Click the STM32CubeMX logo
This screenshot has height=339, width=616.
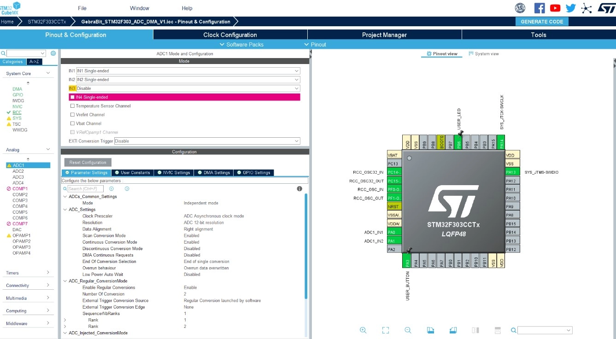11,8
